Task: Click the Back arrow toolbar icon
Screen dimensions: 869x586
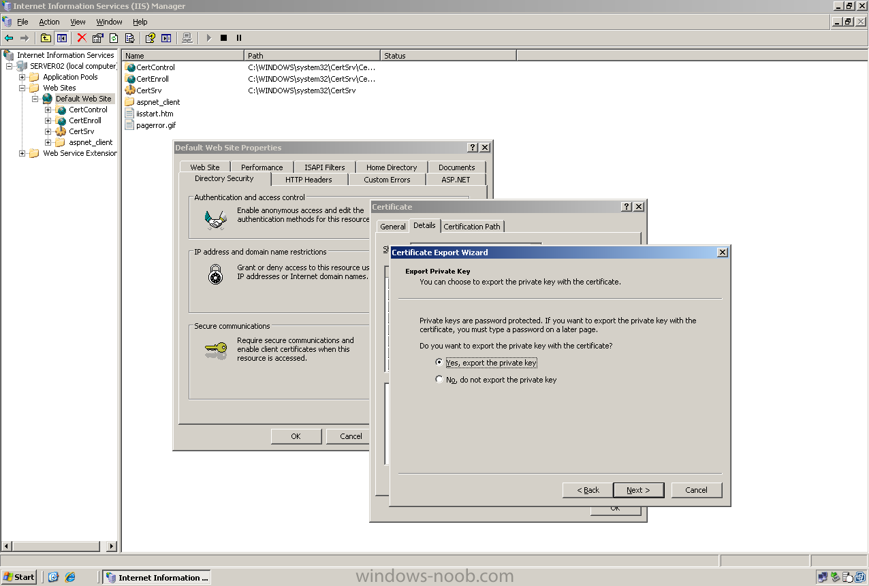Action: point(9,38)
